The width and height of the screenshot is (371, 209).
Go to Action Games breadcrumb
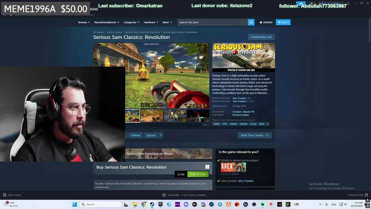pos(114,32)
